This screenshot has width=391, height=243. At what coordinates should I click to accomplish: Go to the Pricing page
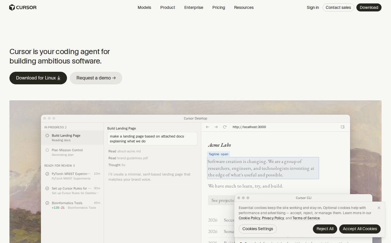(x=219, y=7)
